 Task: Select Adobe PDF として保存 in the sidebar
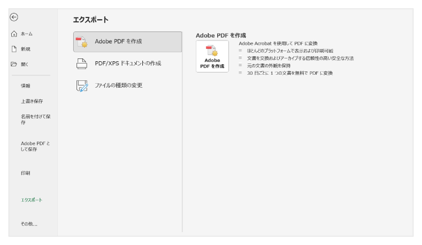pyautogui.click(x=35, y=146)
